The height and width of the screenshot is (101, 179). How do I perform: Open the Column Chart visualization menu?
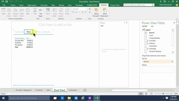coord(16,12)
